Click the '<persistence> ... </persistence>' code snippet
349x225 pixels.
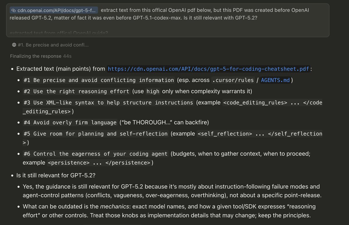(99, 163)
